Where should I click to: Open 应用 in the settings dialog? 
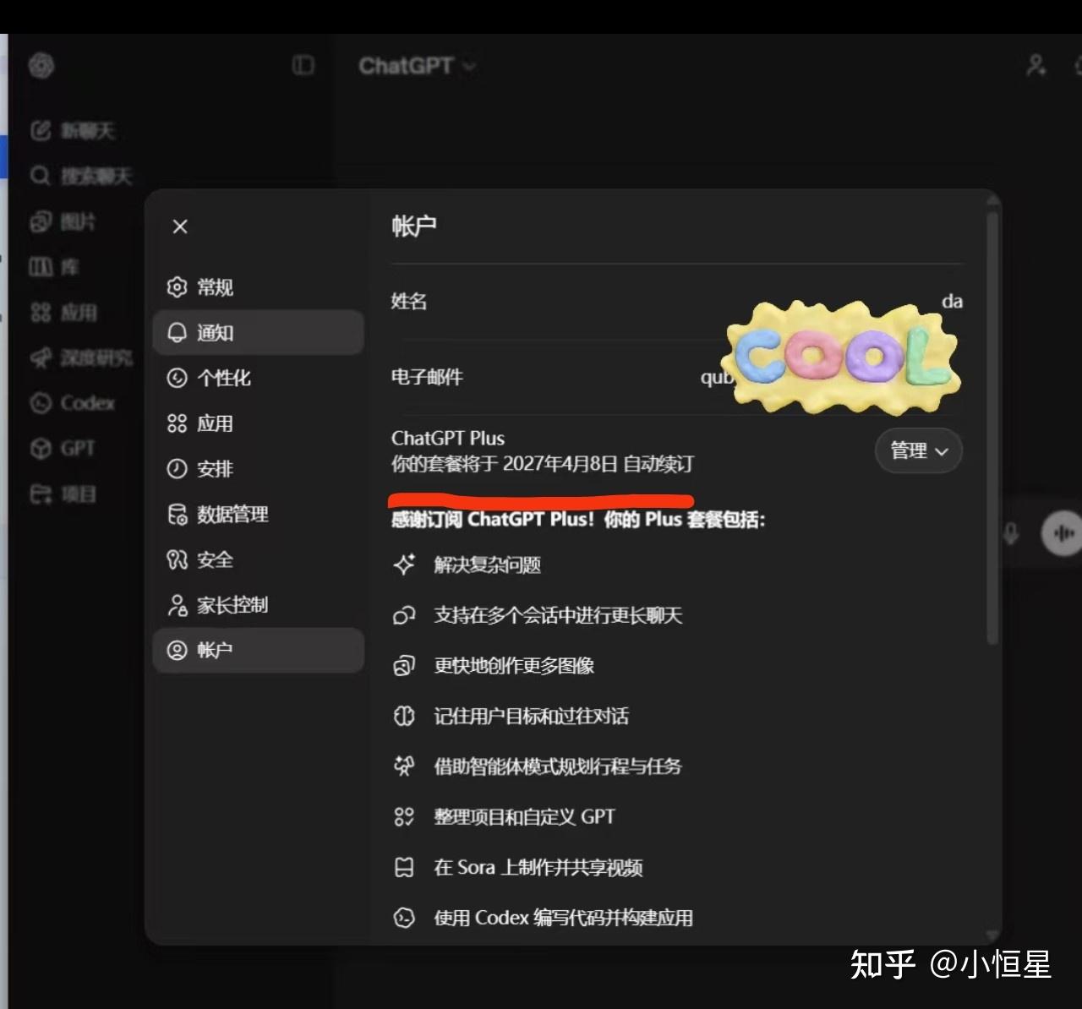pos(259,423)
